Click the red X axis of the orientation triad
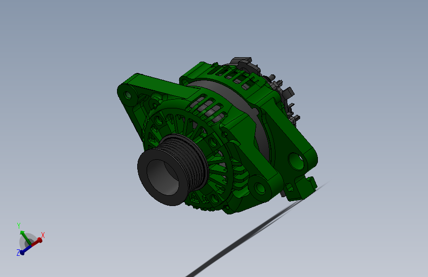This screenshot has height=277, width=428. tap(37, 242)
